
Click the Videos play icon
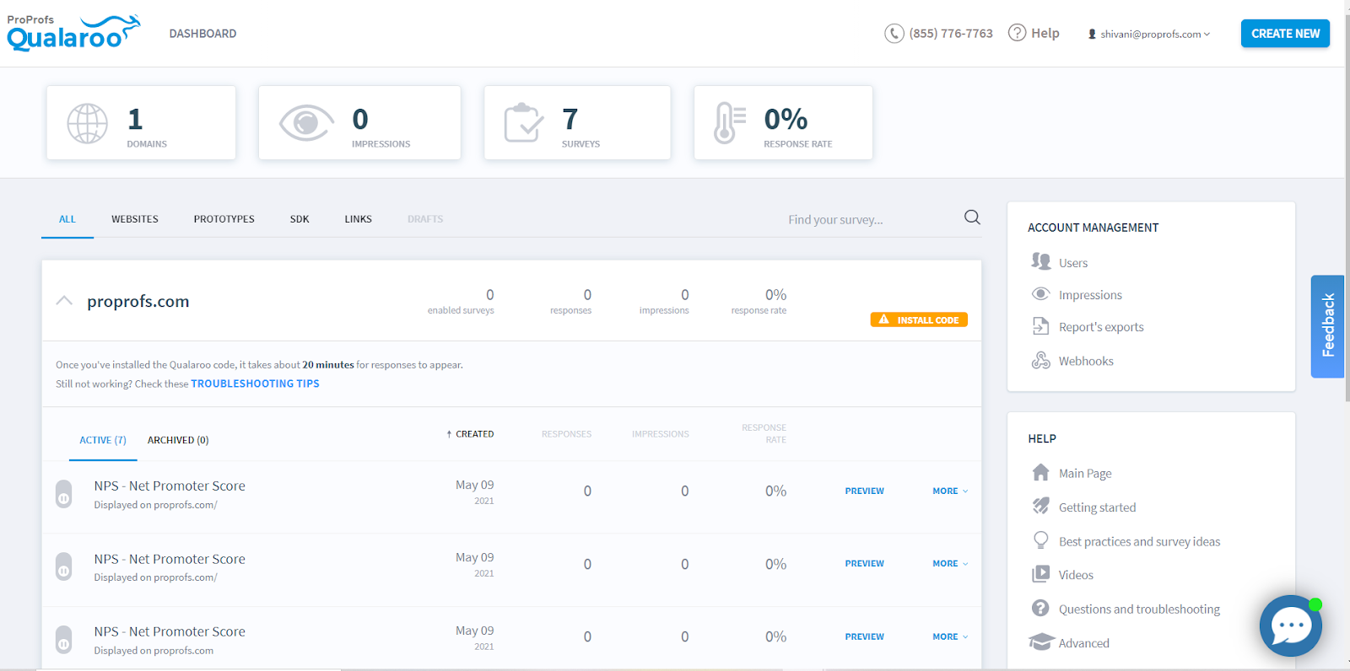(1040, 574)
